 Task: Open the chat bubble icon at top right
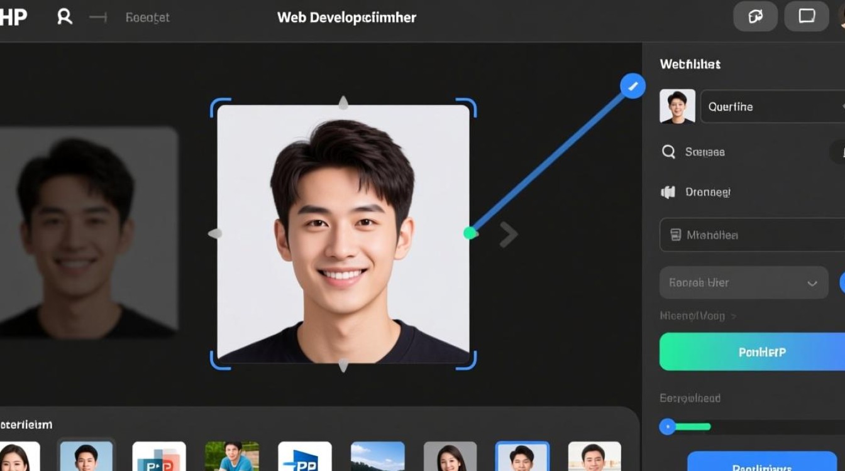pyautogui.click(x=805, y=16)
